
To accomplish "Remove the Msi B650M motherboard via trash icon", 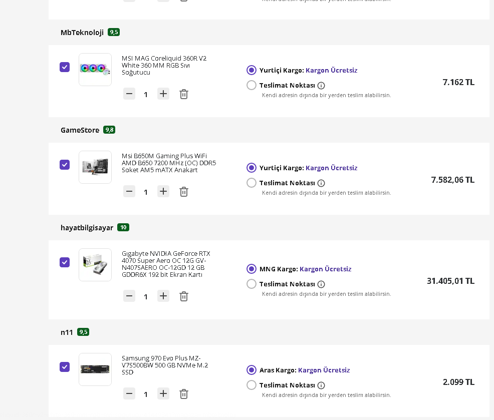I will (x=184, y=192).
